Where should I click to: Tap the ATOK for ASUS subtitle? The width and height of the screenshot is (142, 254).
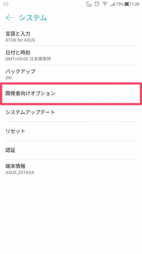point(20,40)
